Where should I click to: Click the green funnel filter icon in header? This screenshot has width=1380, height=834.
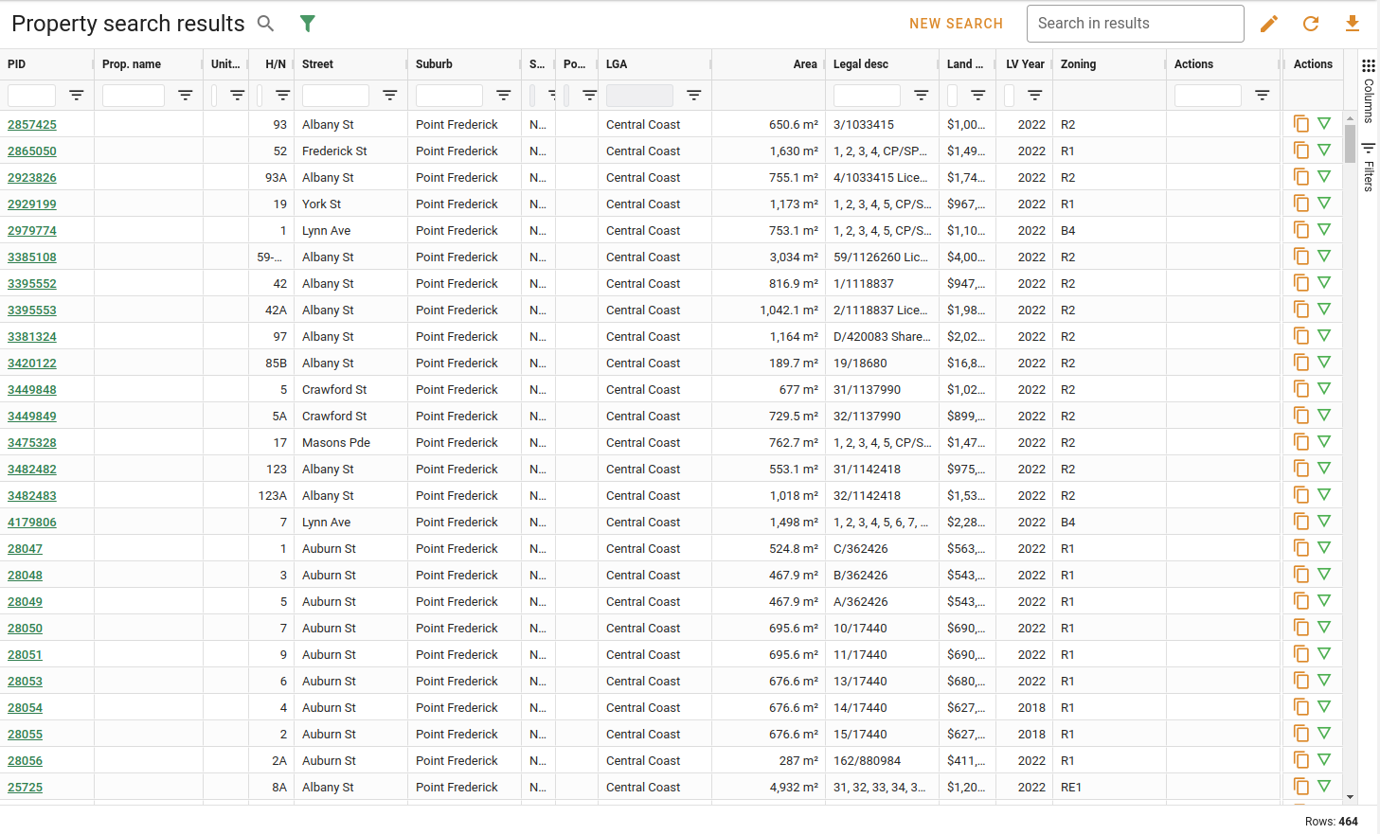[x=307, y=24]
